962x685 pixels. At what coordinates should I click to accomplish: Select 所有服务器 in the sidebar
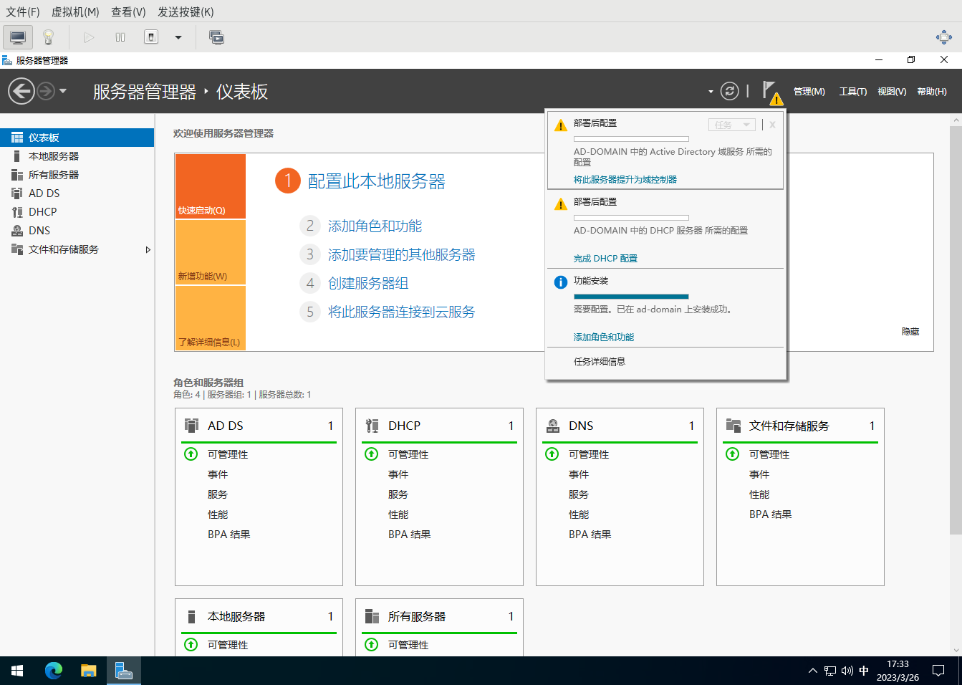tap(77, 175)
